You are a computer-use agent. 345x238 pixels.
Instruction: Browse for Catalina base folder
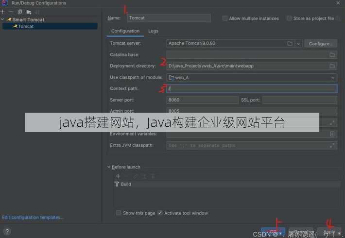coord(332,54)
